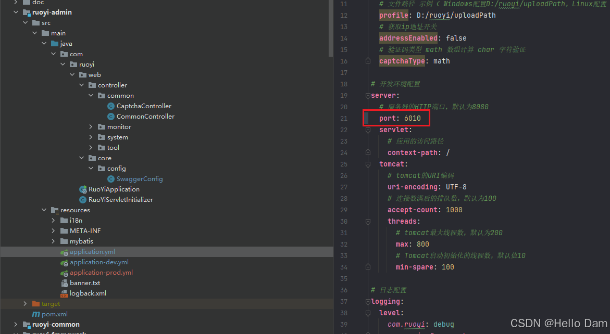Collapse the resources folder chevron
Viewport: 610px width, 334px height.
tap(44, 210)
